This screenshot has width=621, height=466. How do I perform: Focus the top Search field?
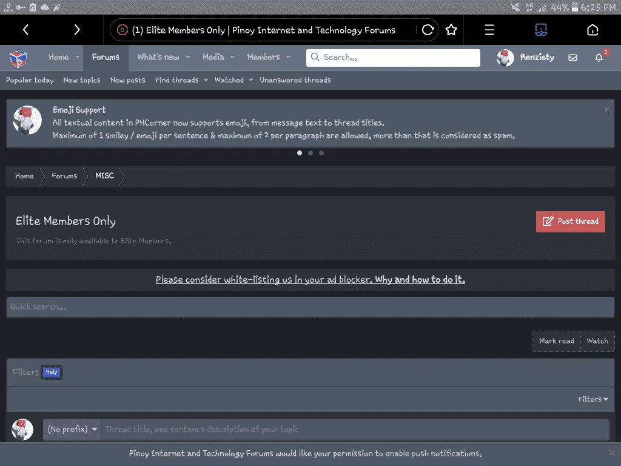[393, 58]
